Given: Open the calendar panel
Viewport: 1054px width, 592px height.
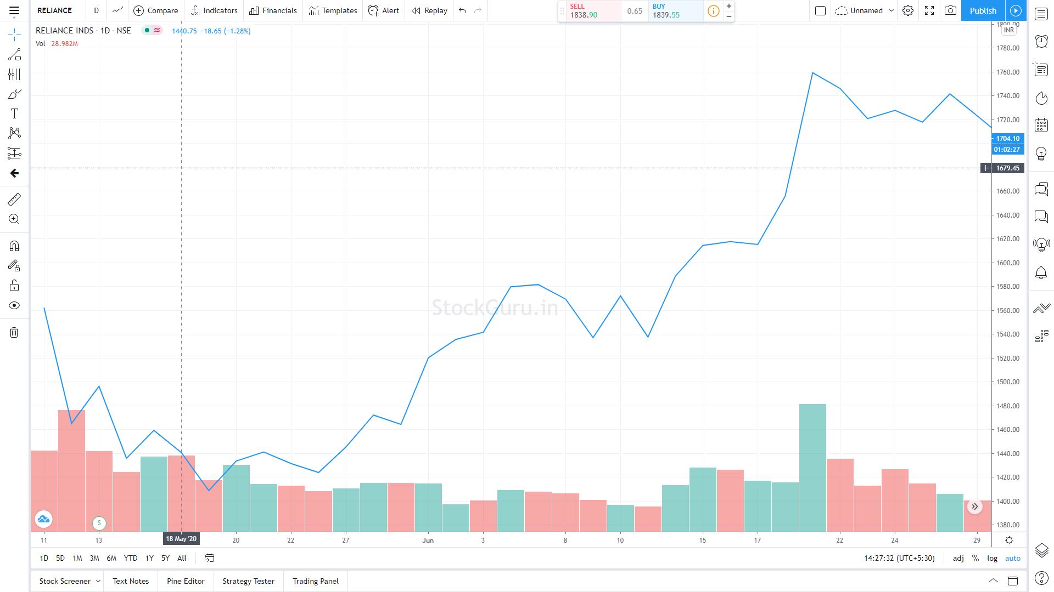Looking at the screenshot, I should 1041,126.
